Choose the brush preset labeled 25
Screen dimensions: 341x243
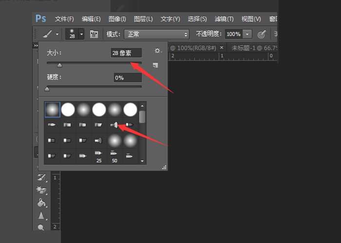[99, 156]
